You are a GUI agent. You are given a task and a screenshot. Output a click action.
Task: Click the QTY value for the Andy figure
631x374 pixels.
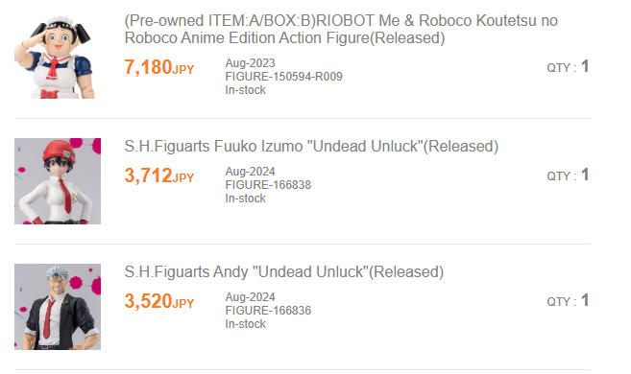tap(585, 300)
